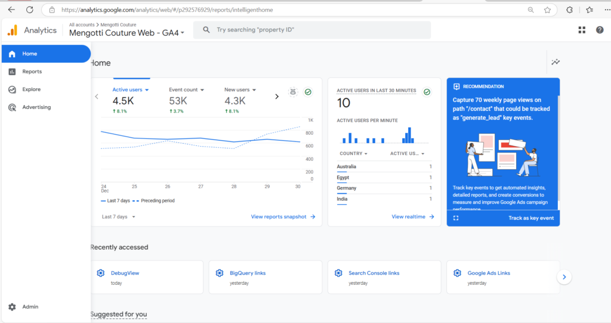Click View reports snapshot link

tap(283, 217)
